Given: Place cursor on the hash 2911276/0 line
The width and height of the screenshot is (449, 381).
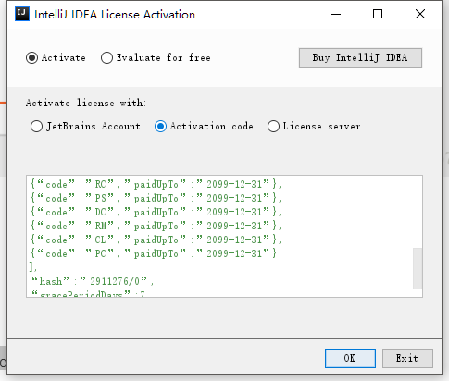Looking at the screenshot, I should pyautogui.click(x=92, y=281).
